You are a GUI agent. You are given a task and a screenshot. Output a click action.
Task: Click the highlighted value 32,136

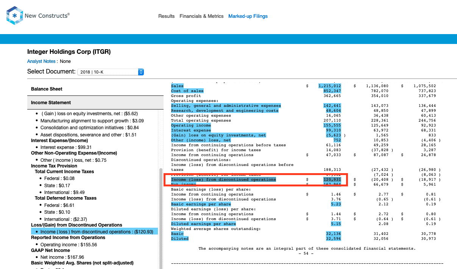333,234
